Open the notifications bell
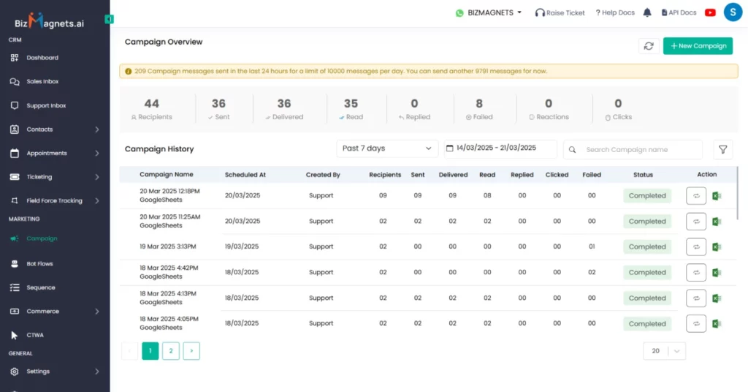The width and height of the screenshot is (748, 392). click(647, 12)
